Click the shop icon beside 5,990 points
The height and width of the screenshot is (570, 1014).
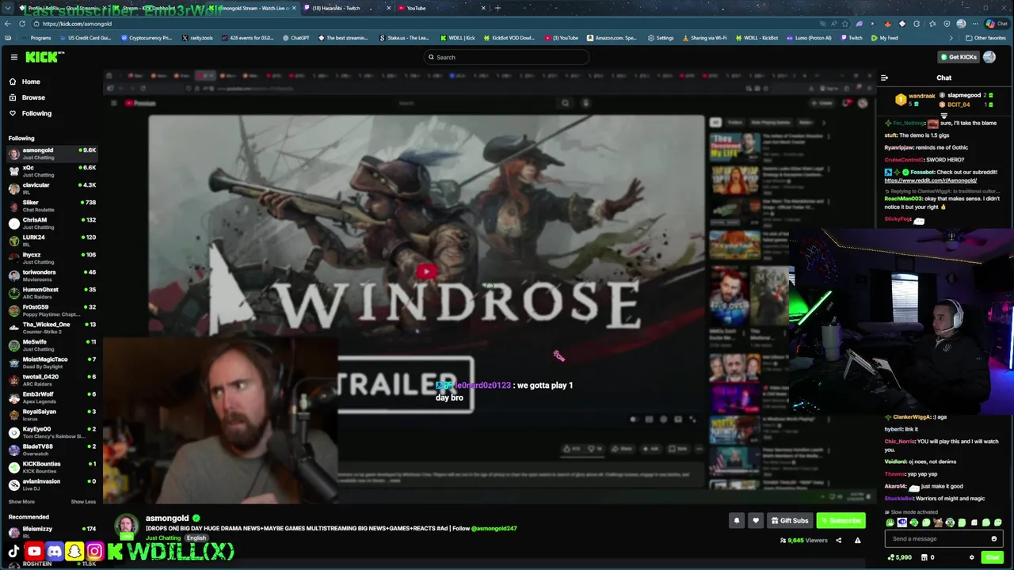(x=924, y=557)
